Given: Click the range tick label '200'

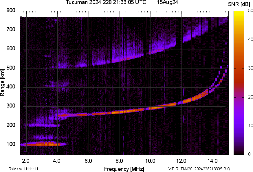Looking at the screenshot, I should tap(11, 125).
